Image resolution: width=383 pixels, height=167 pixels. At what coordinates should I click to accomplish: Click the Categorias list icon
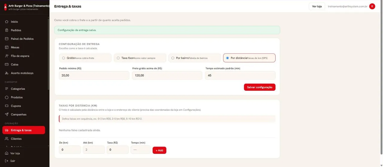pos(7,89)
